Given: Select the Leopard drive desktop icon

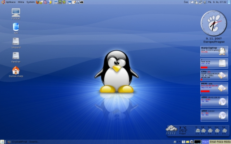Looking at the screenshot, I should (x=16, y=43).
